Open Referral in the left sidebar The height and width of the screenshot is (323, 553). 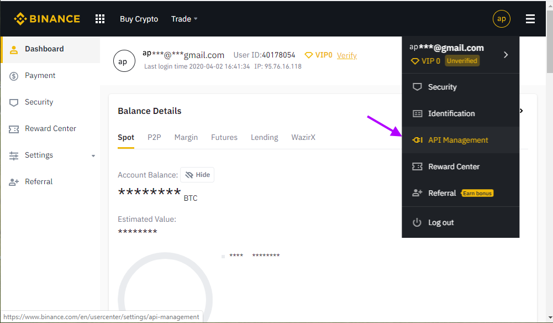click(50, 182)
